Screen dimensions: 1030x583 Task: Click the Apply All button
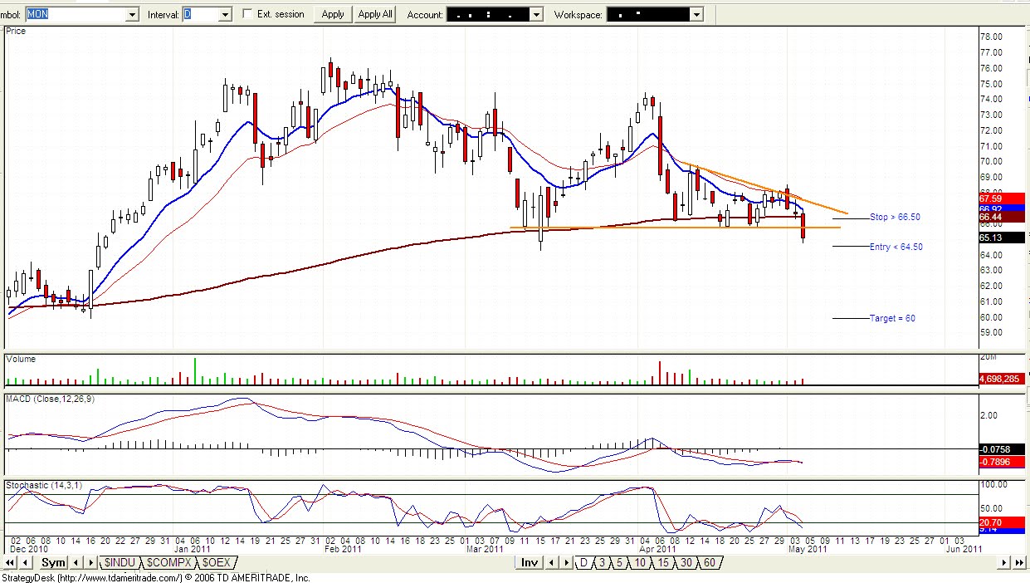[374, 14]
